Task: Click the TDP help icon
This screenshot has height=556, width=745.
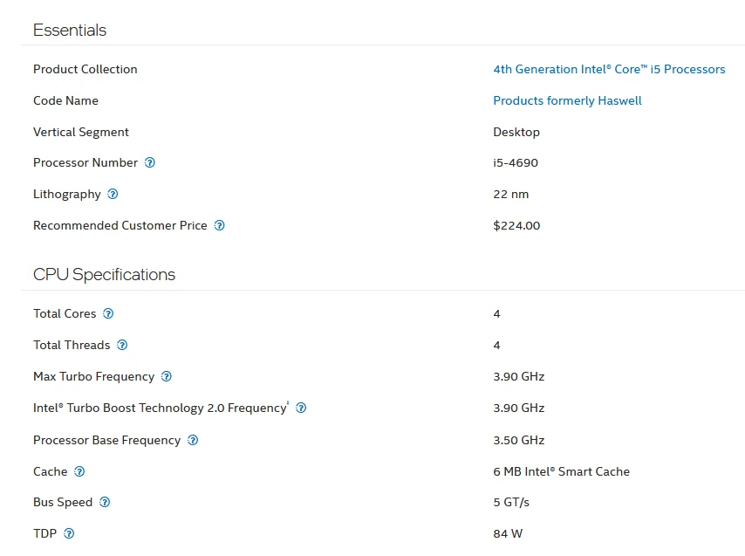Action: pyautogui.click(x=70, y=533)
